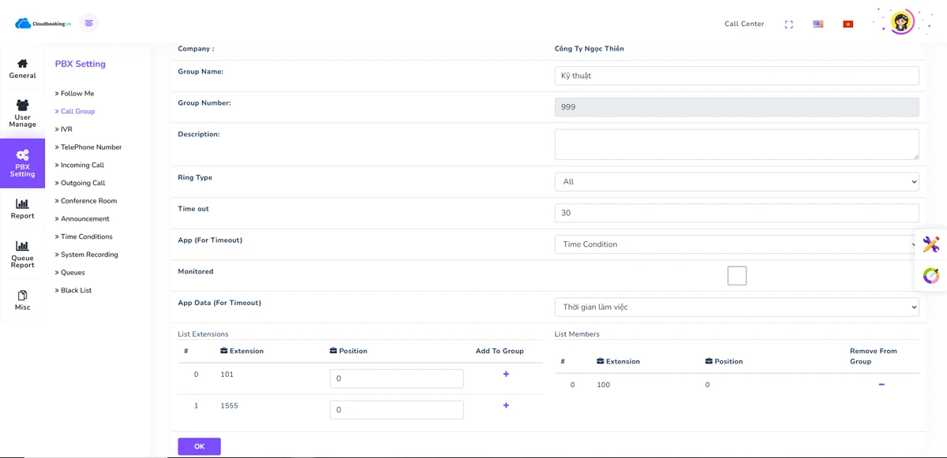Click the Group Name input field
Image resolution: width=947 pixels, height=458 pixels.
pyautogui.click(x=736, y=76)
